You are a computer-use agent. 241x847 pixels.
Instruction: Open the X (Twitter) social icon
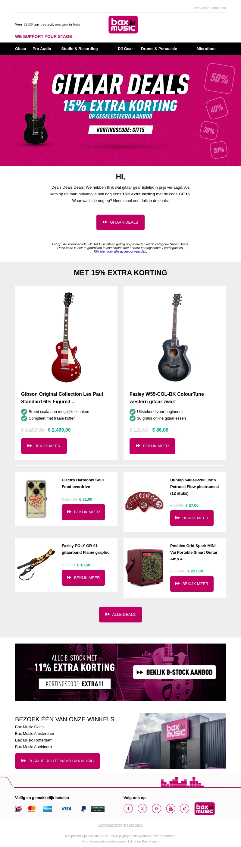coord(142,808)
